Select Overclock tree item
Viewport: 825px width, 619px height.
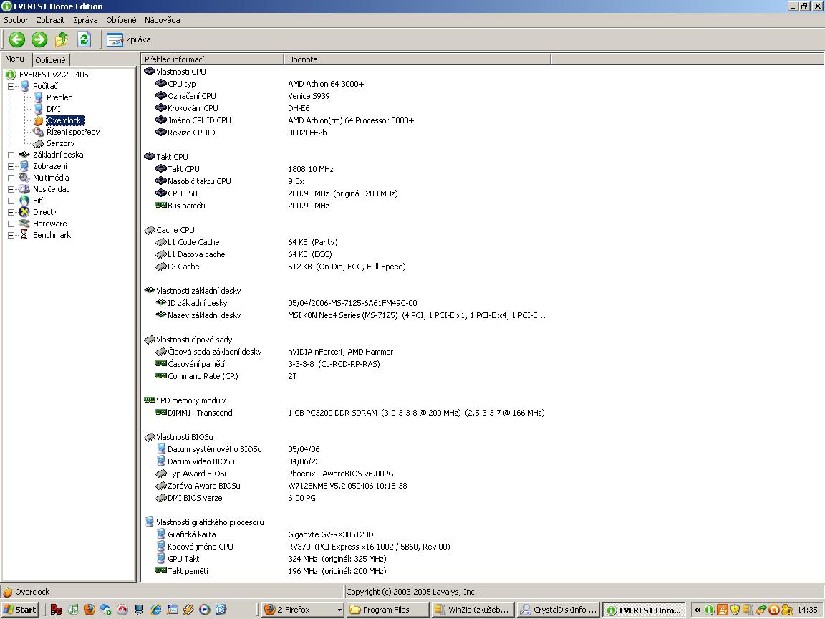(x=64, y=120)
